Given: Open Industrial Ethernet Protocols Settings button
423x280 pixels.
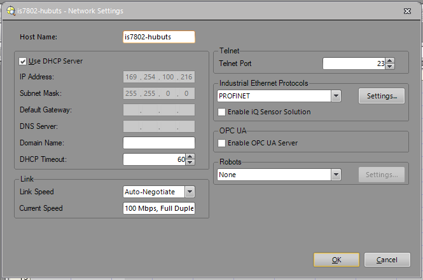Looking at the screenshot, I should [x=382, y=96].
